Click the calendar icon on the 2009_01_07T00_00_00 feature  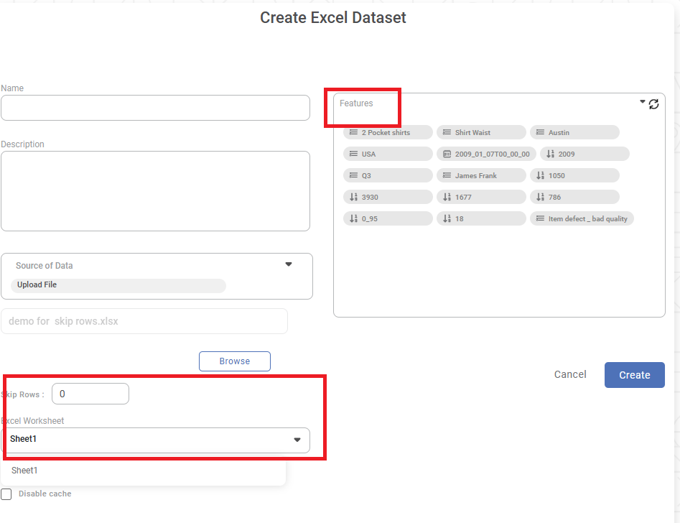click(x=447, y=154)
